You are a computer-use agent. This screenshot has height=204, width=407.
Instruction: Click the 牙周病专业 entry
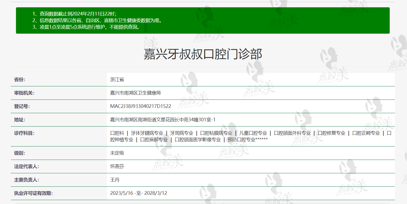pos(182,133)
